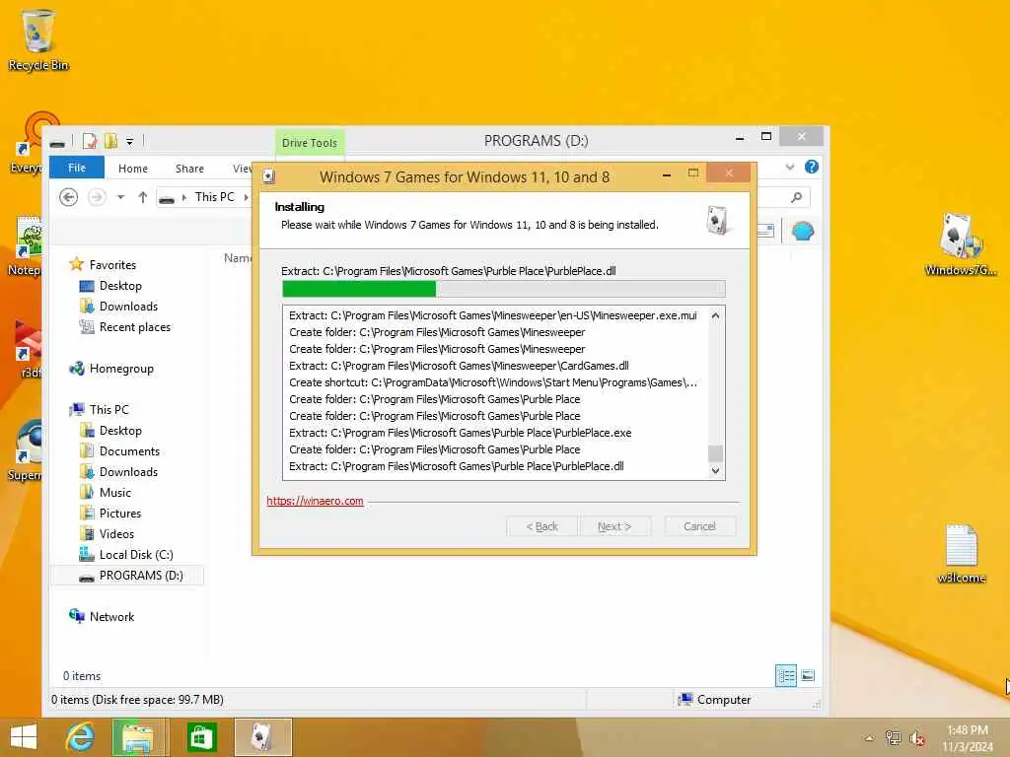Click the Properties icon in Explorer quick access toolbar

click(90, 140)
